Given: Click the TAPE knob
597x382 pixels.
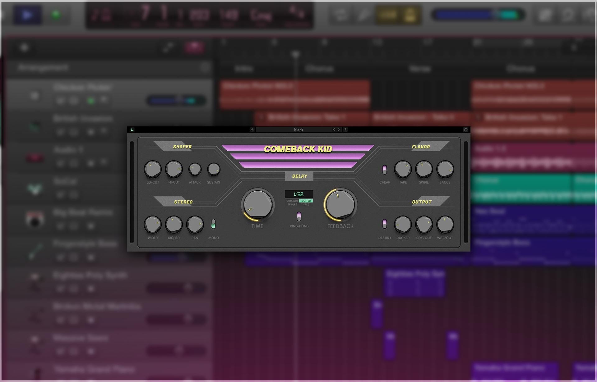Looking at the screenshot, I should tap(403, 169).
